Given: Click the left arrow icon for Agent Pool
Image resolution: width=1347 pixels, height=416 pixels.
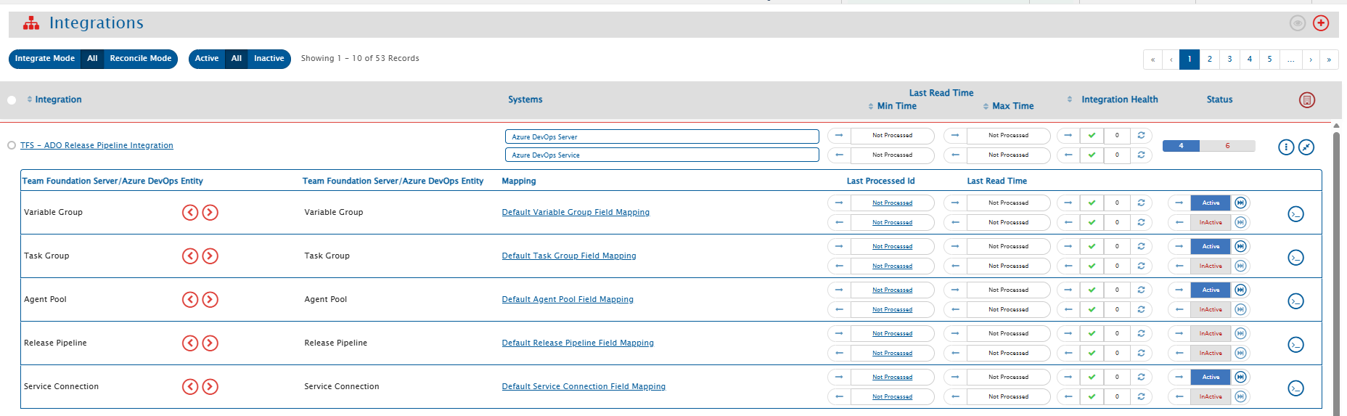Looking at the screenshot, I should click(x=190, y=300).
